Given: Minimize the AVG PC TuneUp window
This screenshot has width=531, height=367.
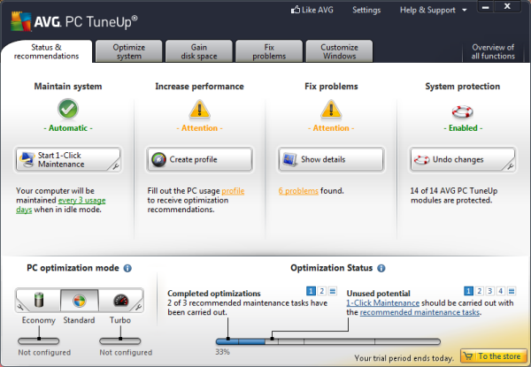Looking at the screenshot, I should click(x=486, y=7).
